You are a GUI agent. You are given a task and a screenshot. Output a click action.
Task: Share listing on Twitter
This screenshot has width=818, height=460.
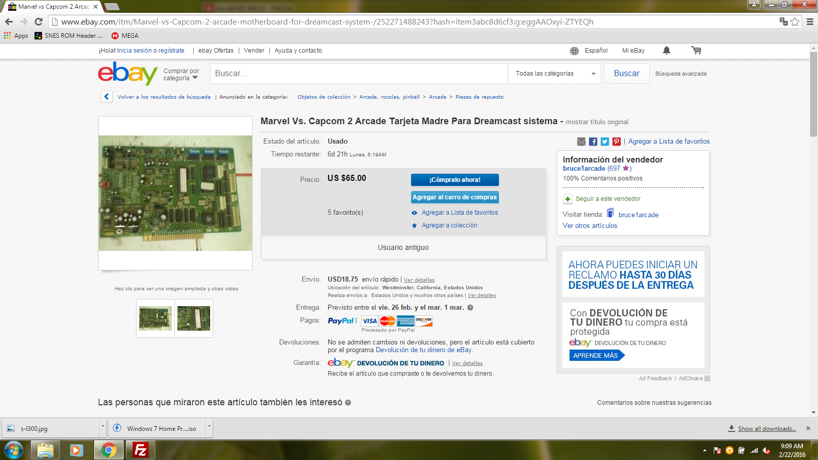(605, 142)
